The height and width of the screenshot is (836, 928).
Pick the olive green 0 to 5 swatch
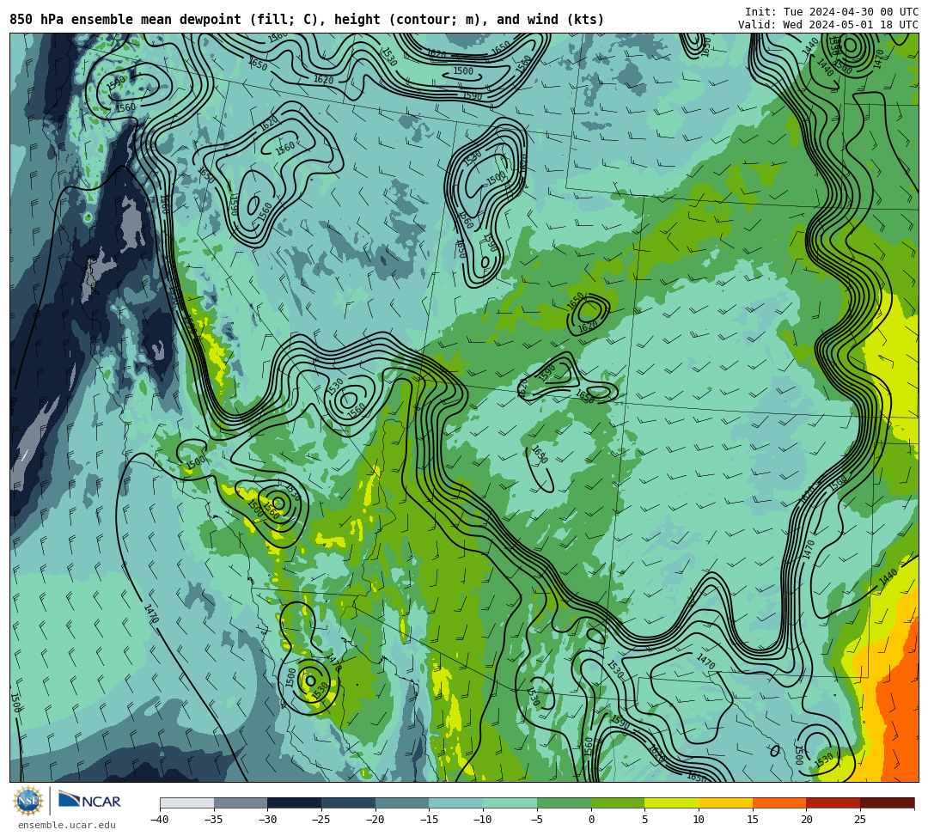[x=618, y=802]
